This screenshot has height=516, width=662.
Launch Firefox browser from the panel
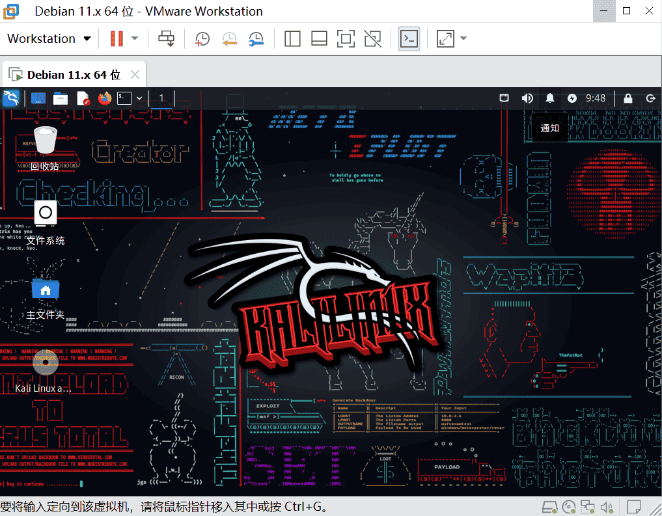(x=105, y=98)
